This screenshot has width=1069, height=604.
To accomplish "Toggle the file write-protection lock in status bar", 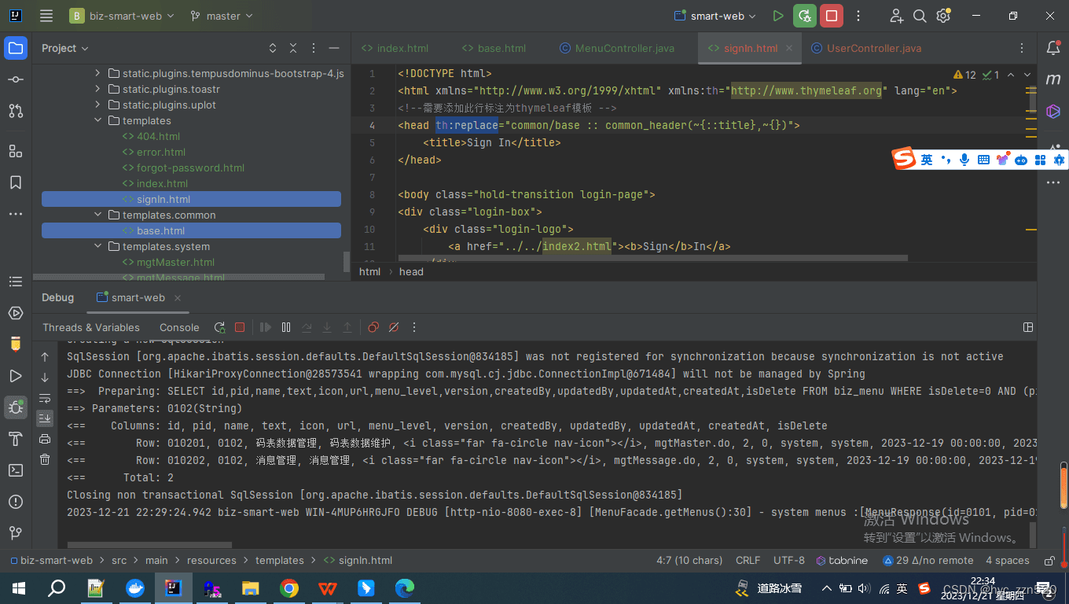I will (1050, 560).
